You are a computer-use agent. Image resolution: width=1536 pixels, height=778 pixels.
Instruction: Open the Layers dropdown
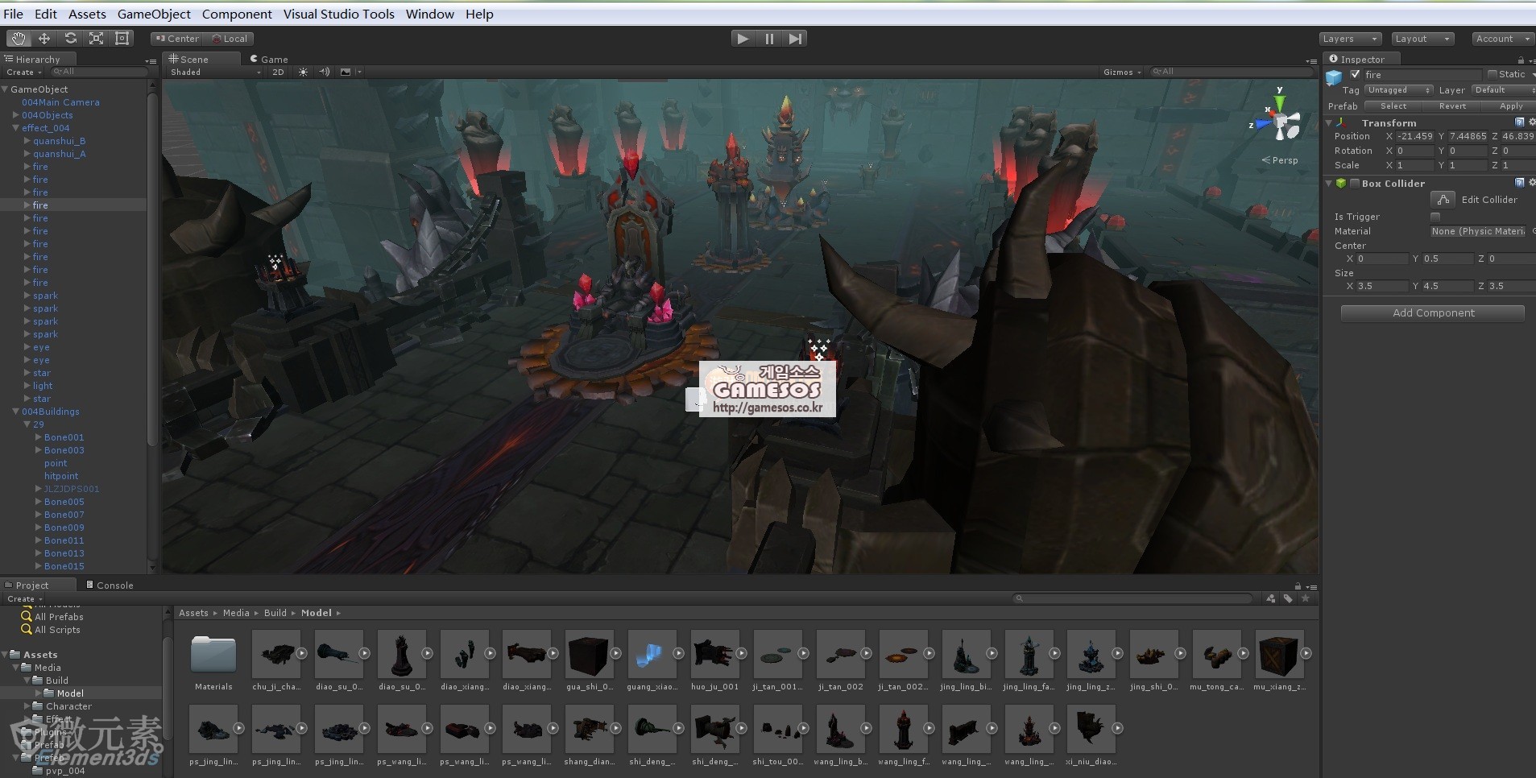(1351, 38)
